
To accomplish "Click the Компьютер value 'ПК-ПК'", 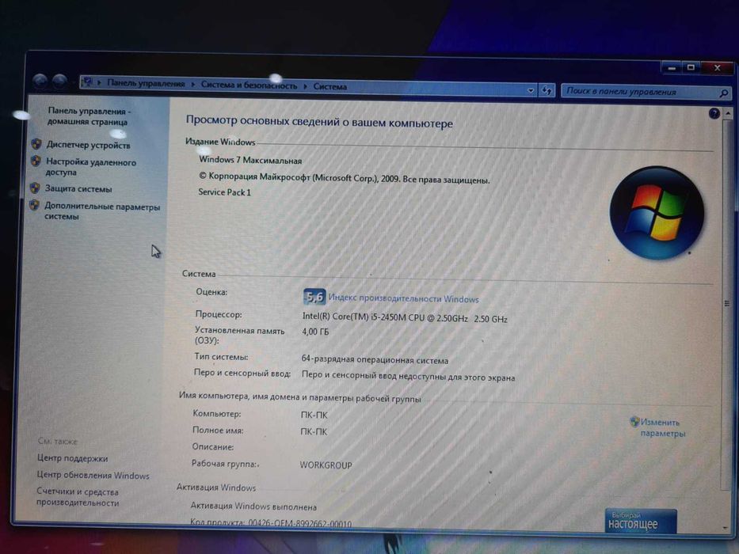I will [314, 415].
